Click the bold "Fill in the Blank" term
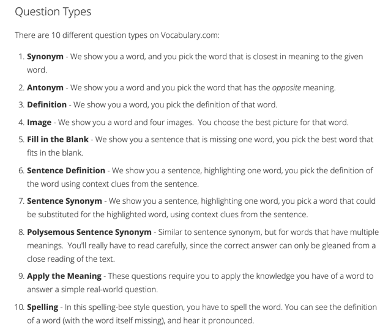This screenshot has width=391, height=335. [x=58, y=139]
